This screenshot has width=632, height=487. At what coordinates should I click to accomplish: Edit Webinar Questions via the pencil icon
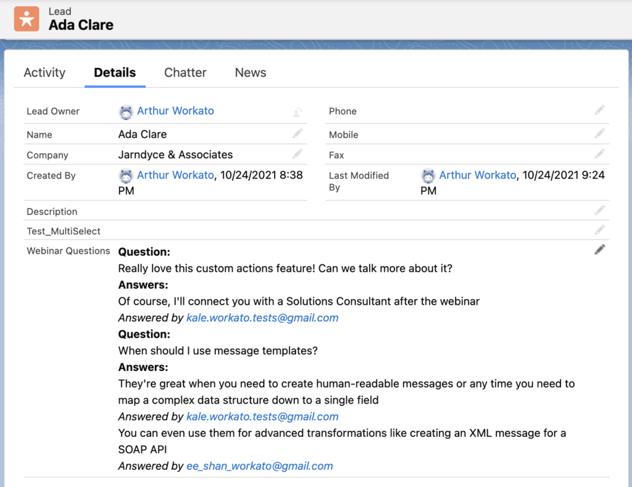[x=599, y=249]
